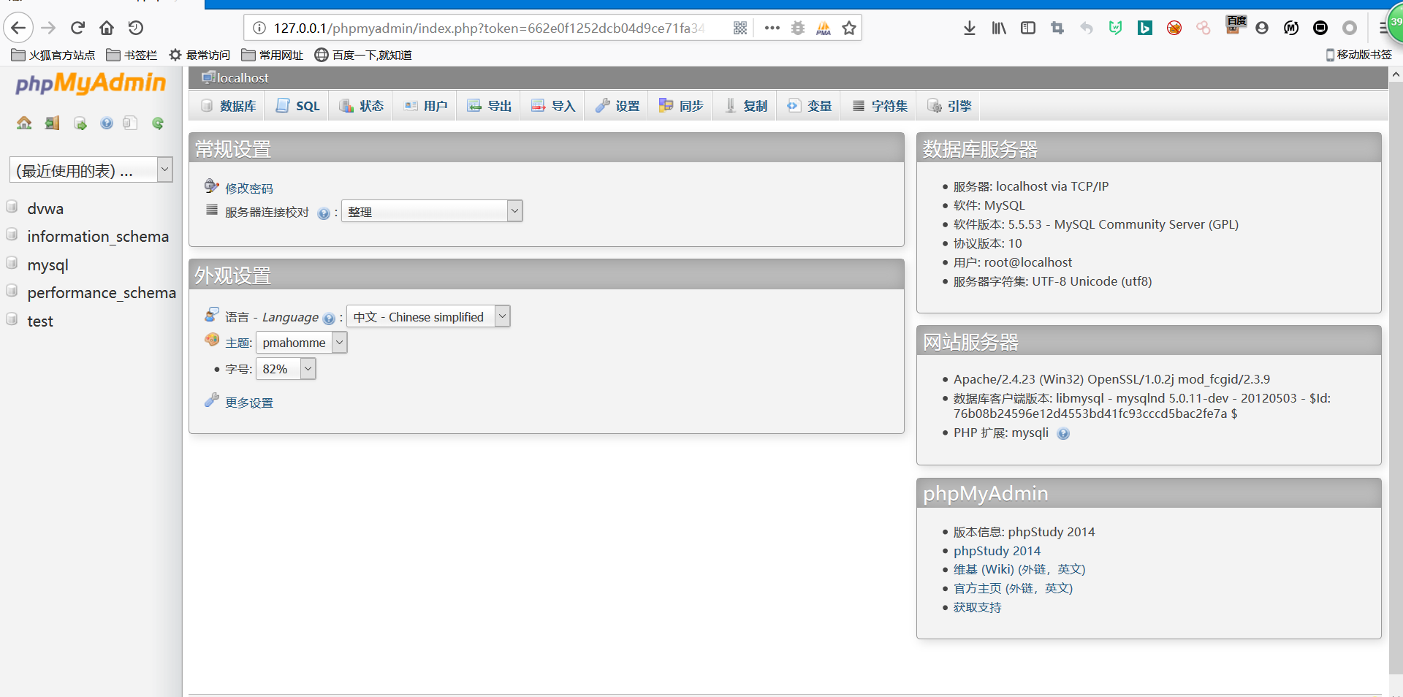Open the Firefox hamburger menu
This screenshot has height=697, width=1403.
(1383, 28)
